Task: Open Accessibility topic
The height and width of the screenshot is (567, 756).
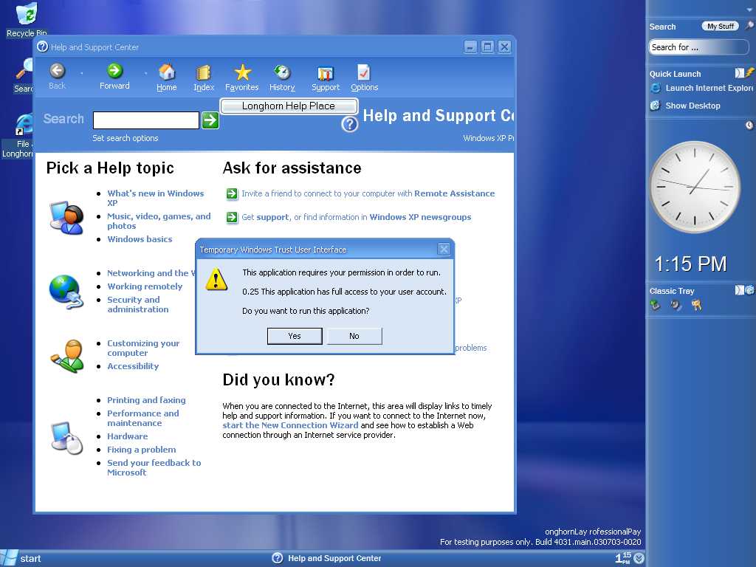Action: (133, 366)
